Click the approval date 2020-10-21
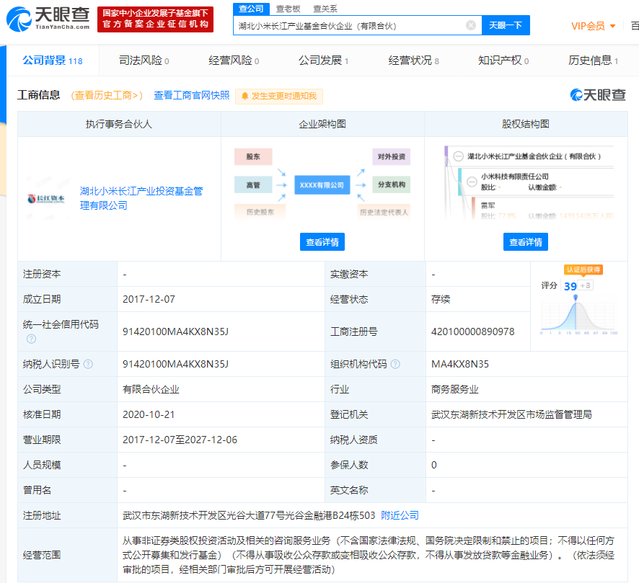Image resolution: width=639 pixels, height=583 pixels. click(149, 414)
